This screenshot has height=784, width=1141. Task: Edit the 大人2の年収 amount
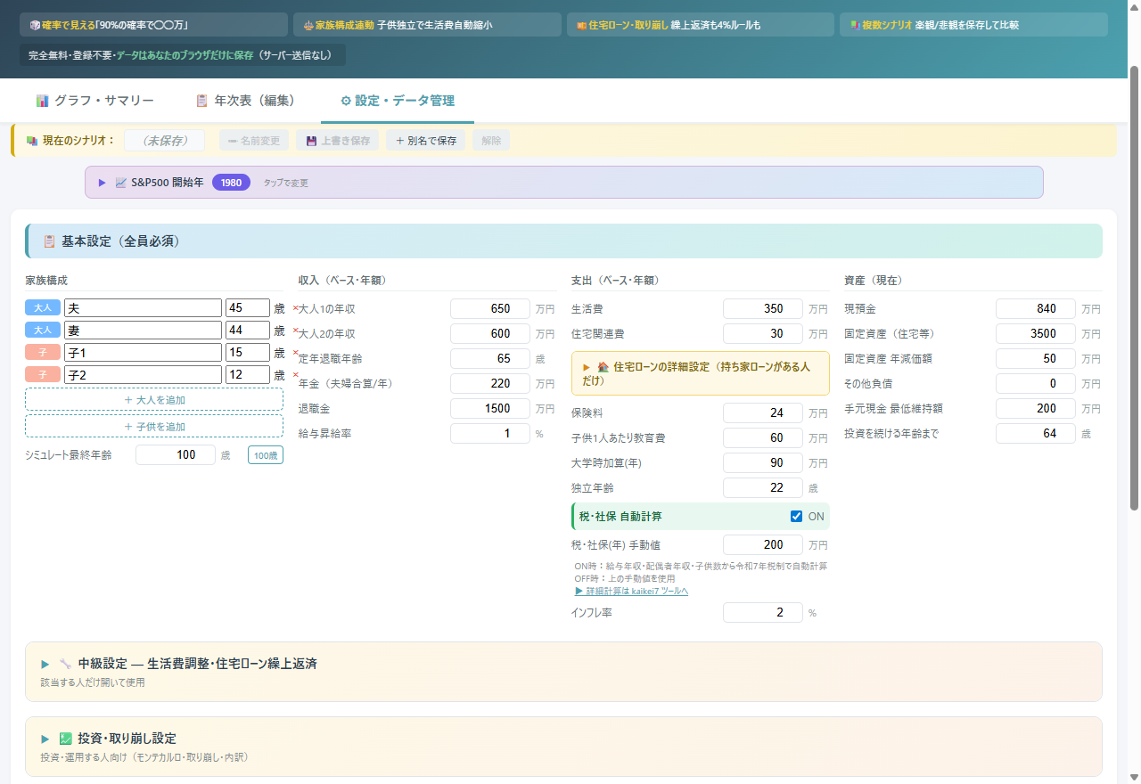(x=490, y=334)
